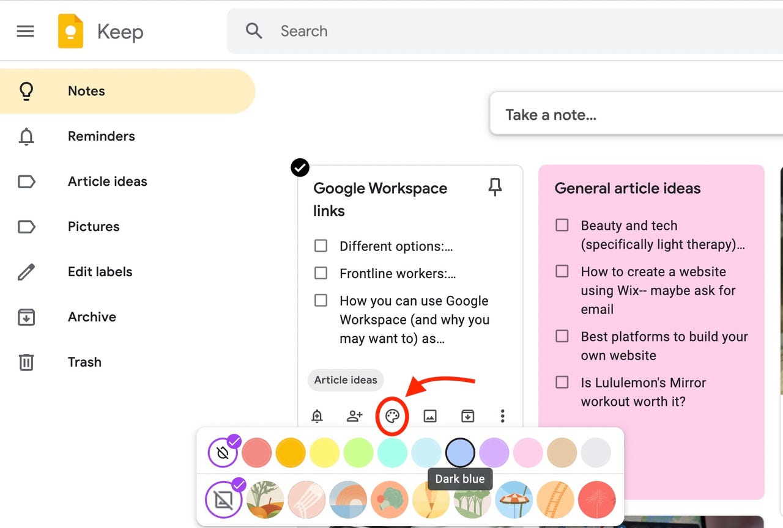Clear note color using the no-color option
Viewport: 783px width, 528px height.
223,452
